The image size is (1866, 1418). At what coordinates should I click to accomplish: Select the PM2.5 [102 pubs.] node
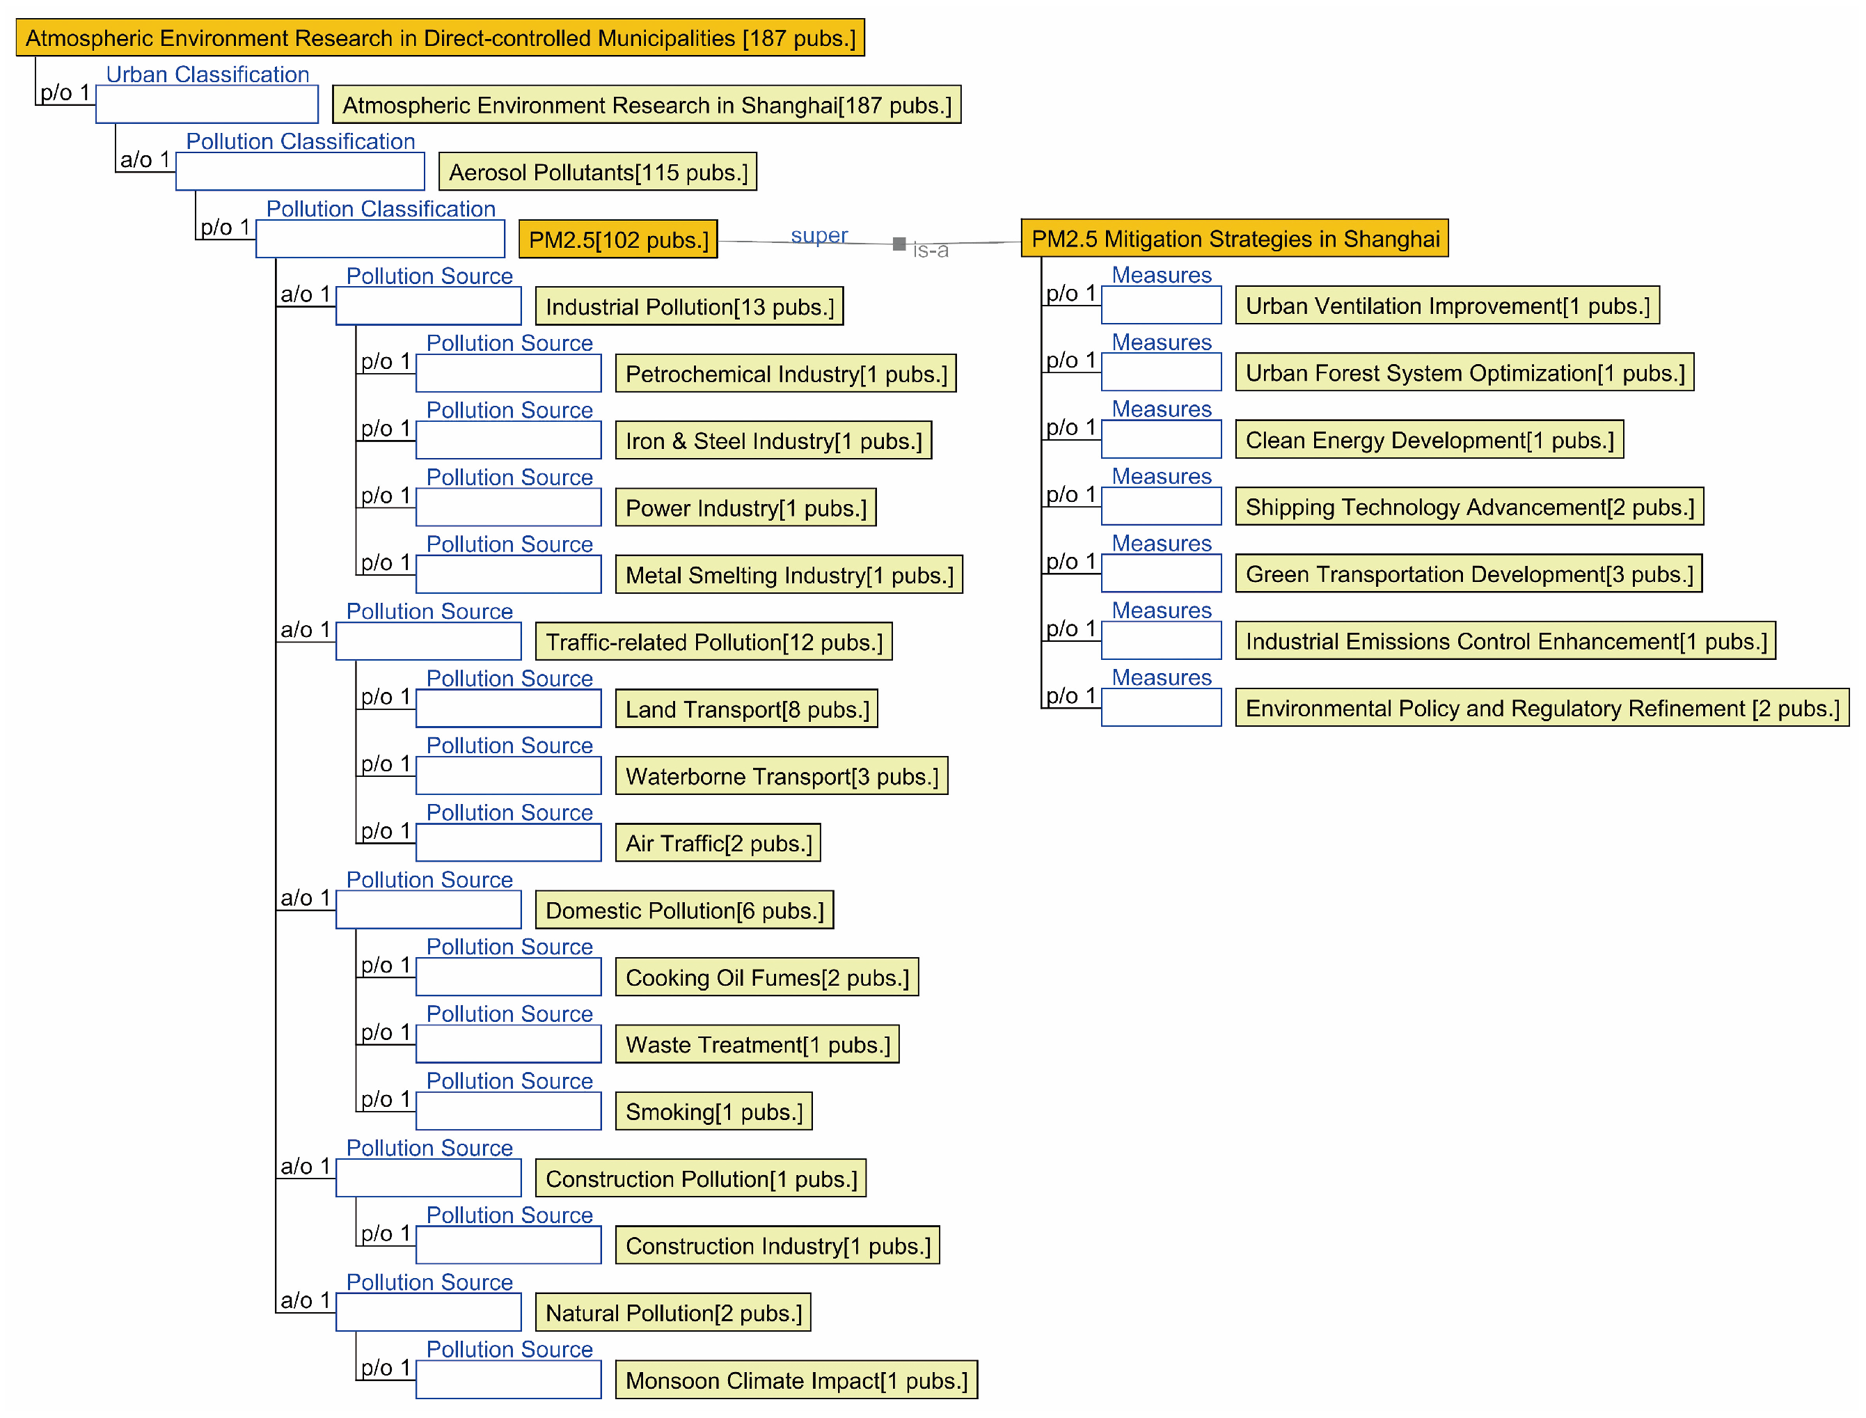pyautogui.click(x=618, y=239)
